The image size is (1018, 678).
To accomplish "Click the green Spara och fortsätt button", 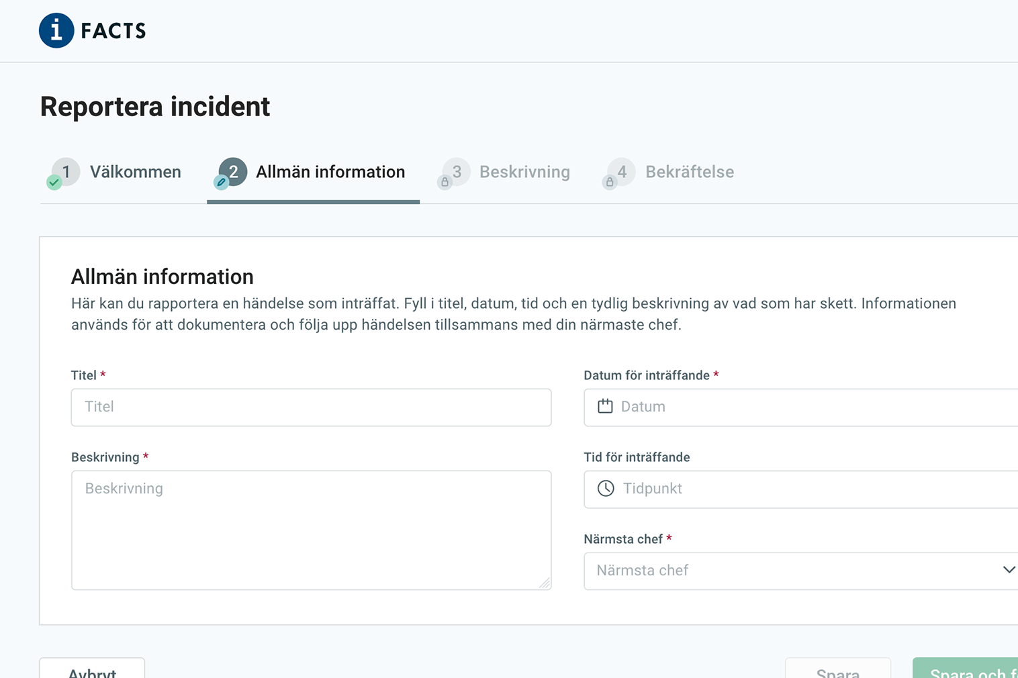I will (967, 669).
